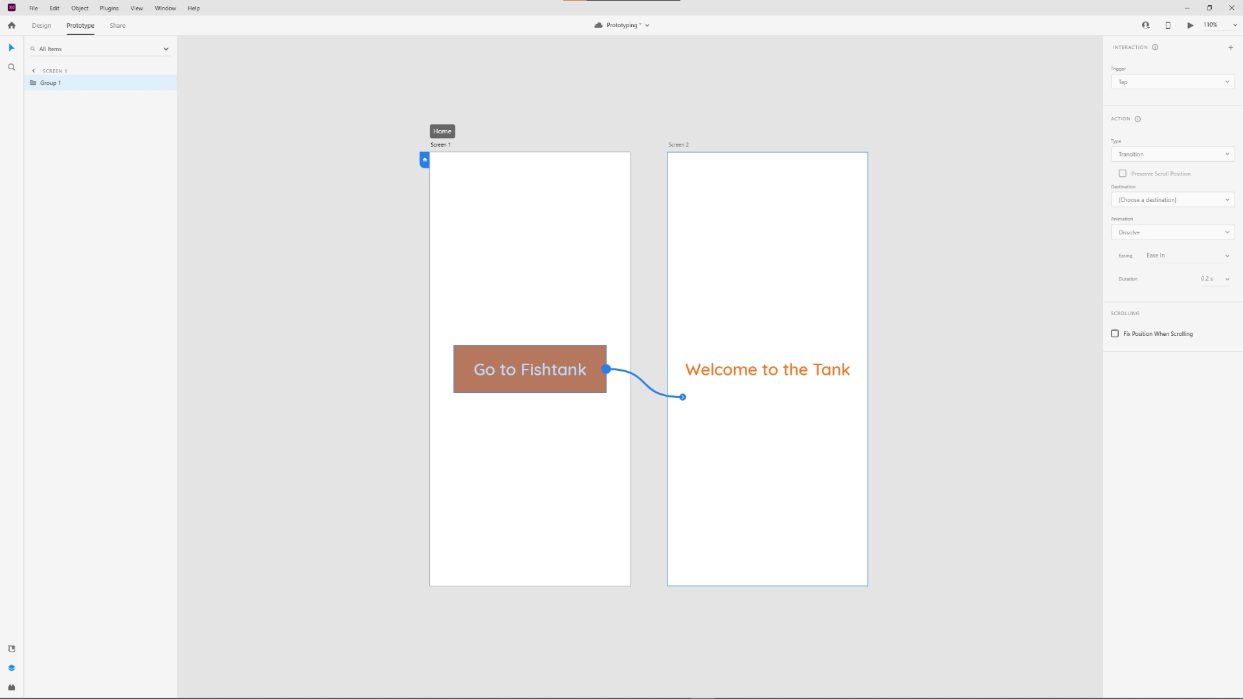Open the Help menu
Screen dimensions: 1243x699
pyautogui.click(x=194, y=8)
